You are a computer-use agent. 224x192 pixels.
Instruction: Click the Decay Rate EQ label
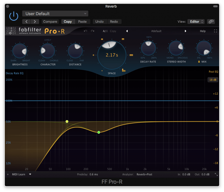pyautogui.click(x=15, y=73)
